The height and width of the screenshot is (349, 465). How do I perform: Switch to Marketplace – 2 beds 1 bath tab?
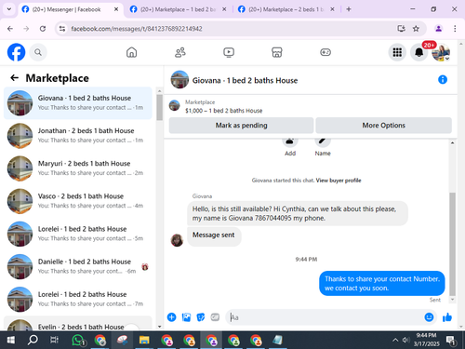[x=286, y=9]
